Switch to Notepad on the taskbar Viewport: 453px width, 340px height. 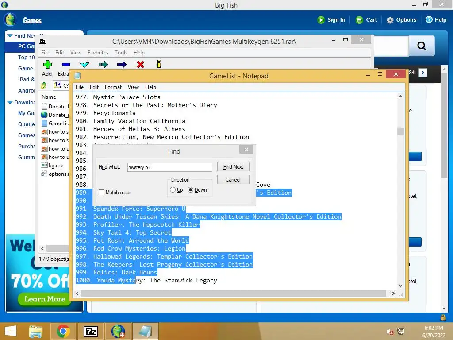pos(145,331)
